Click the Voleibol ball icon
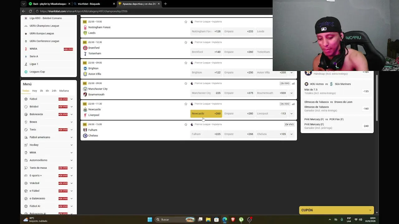The width and height of the screenshot is (399, 224). point(26,183)
